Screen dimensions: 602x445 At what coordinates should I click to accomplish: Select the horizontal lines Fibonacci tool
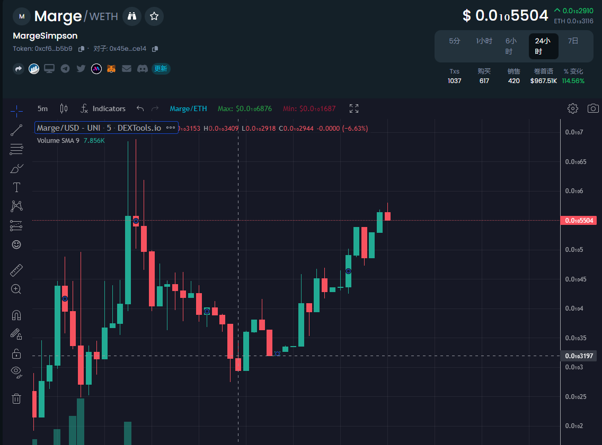coord(16,149)
